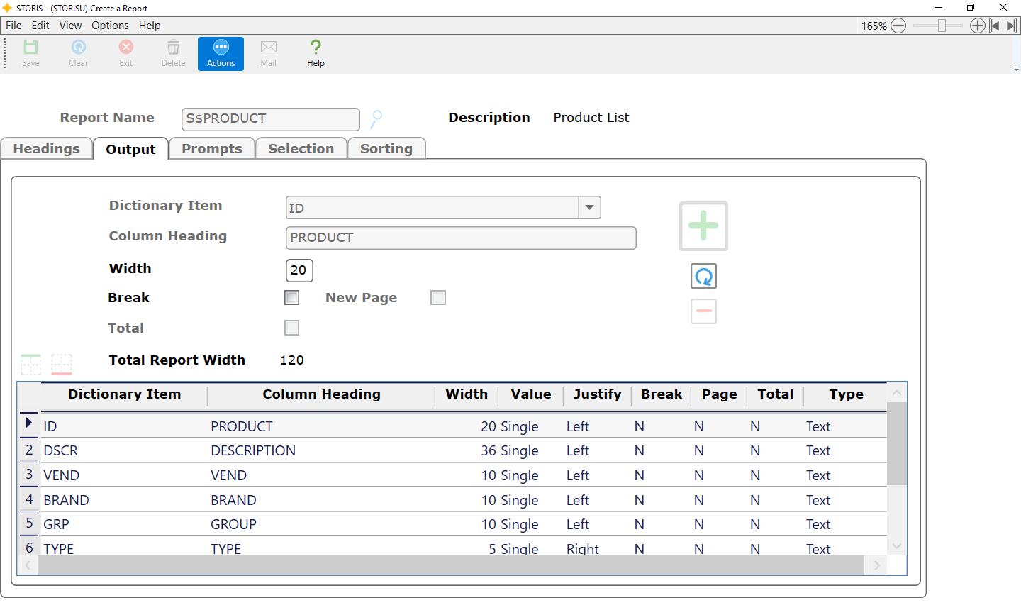Click the Clear toolbar icon

(x=78, y=53)
